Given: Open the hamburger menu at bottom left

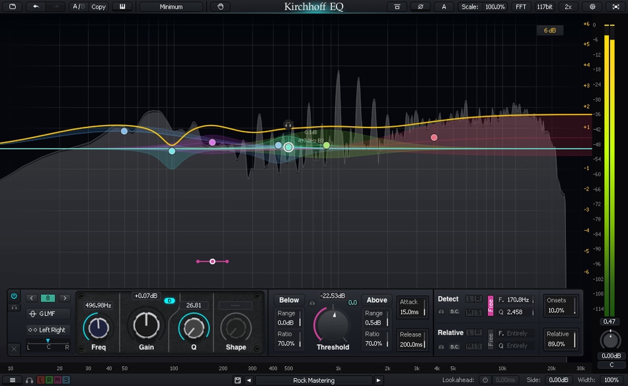Looking at the screenshot, I should click(13, 380).
